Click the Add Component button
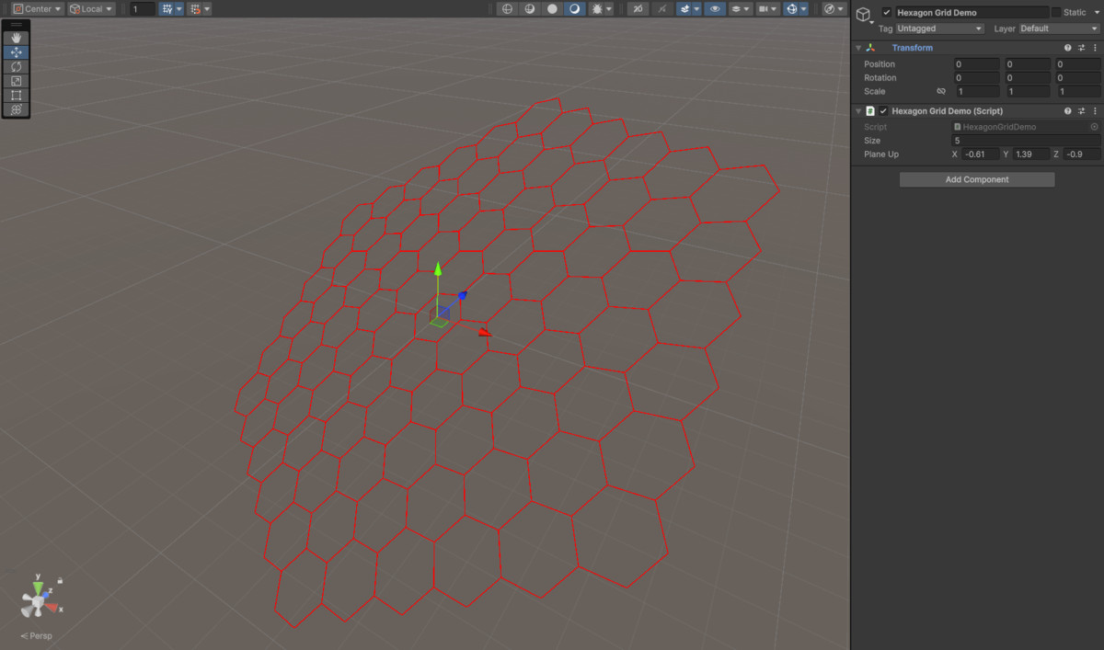1104x650 pixels. [x=976, y=178]
